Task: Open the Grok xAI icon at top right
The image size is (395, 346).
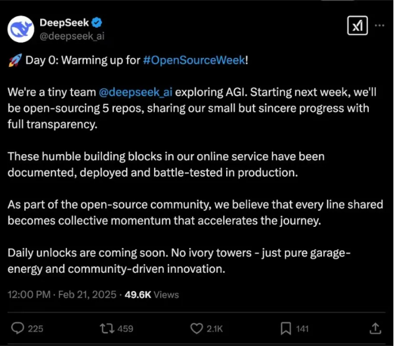Action: point(357,25)
